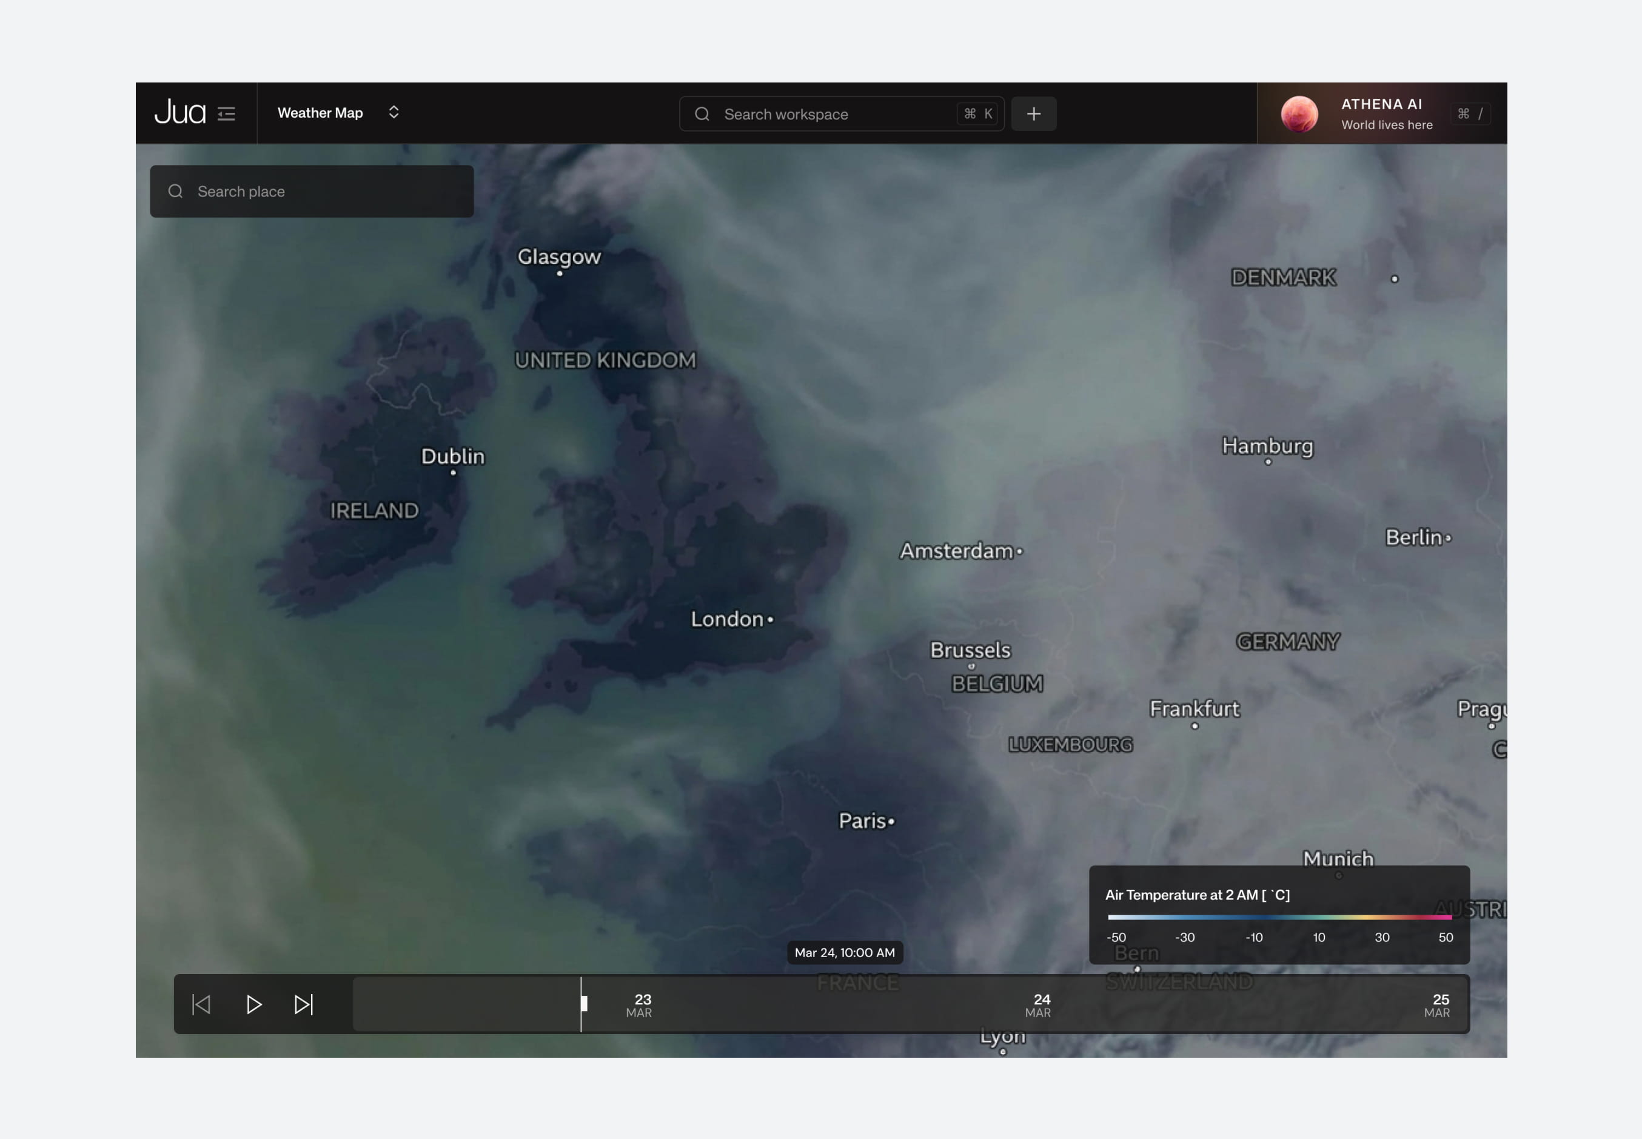
Task: Click the plus add button
Action: coord(1034,114)
